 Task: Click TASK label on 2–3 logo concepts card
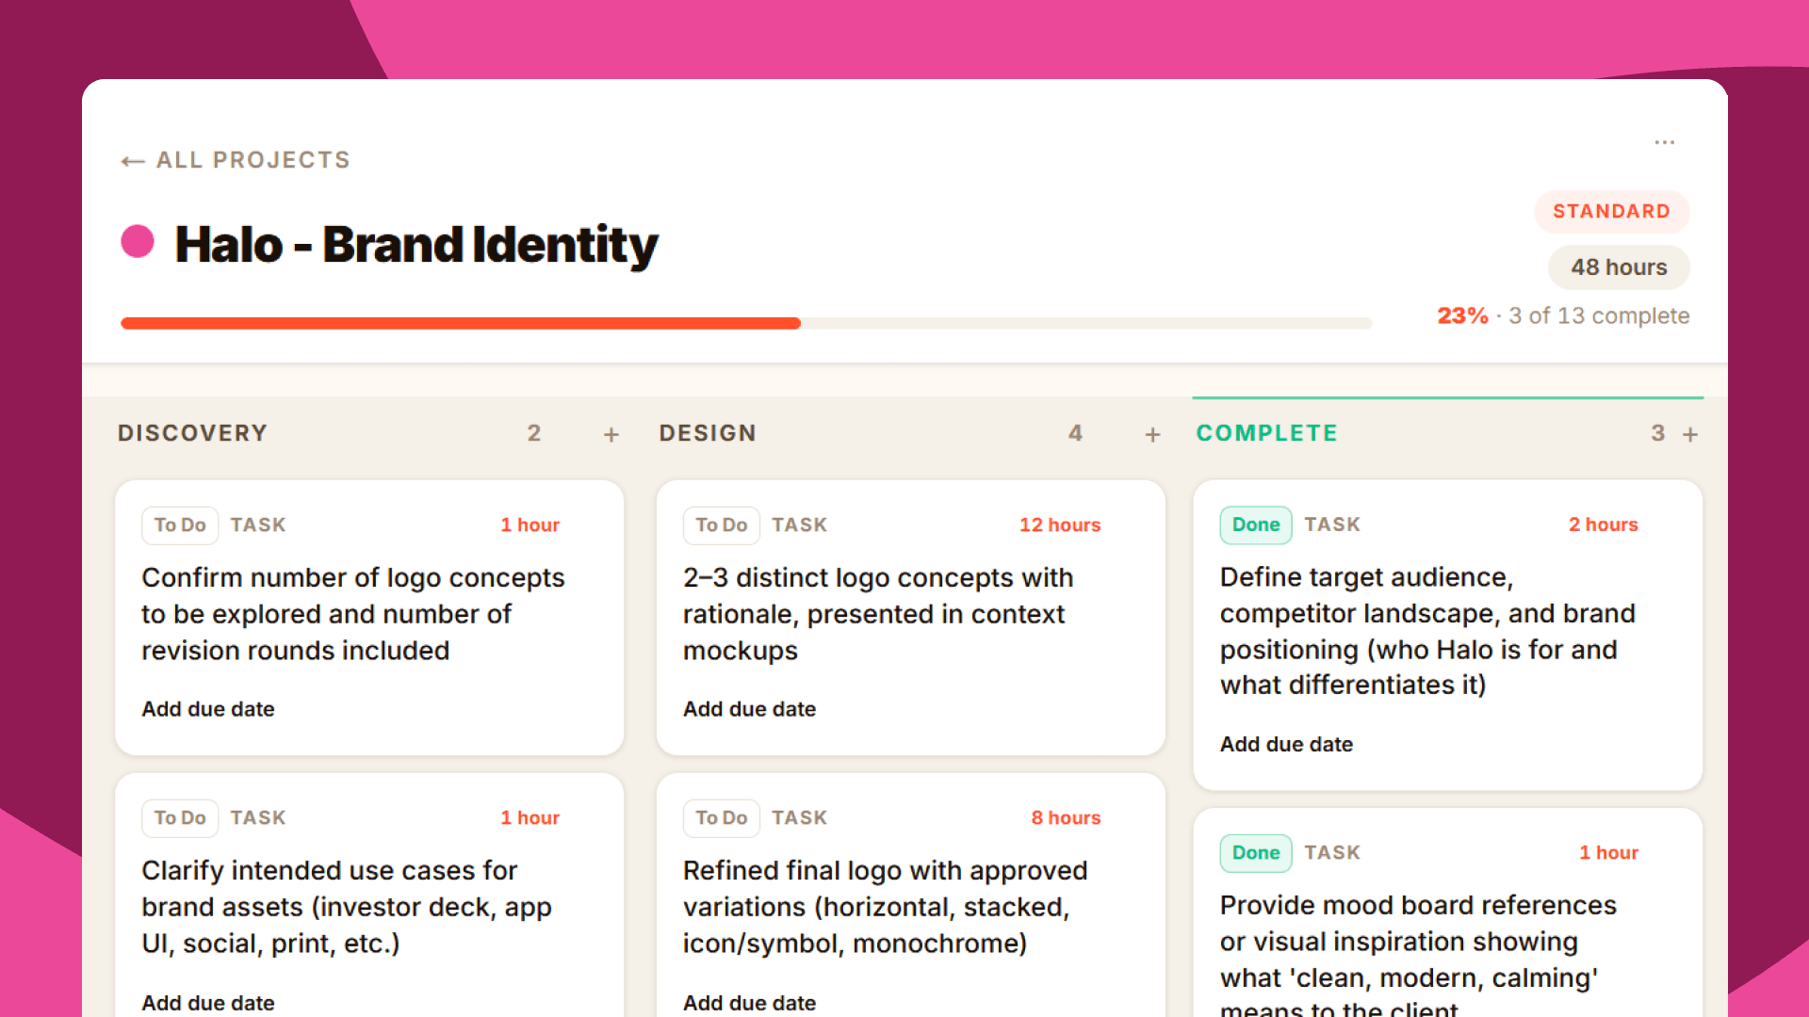point(800,525)
